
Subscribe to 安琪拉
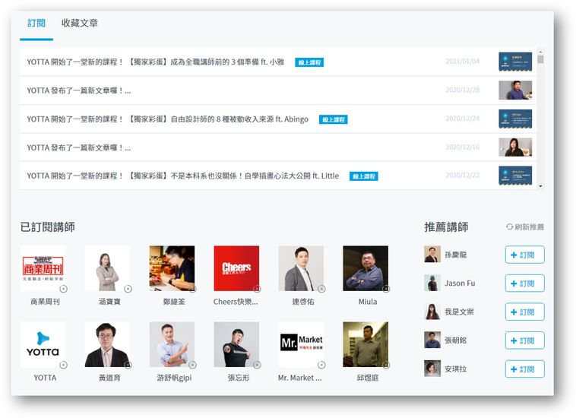click(524, 369)
